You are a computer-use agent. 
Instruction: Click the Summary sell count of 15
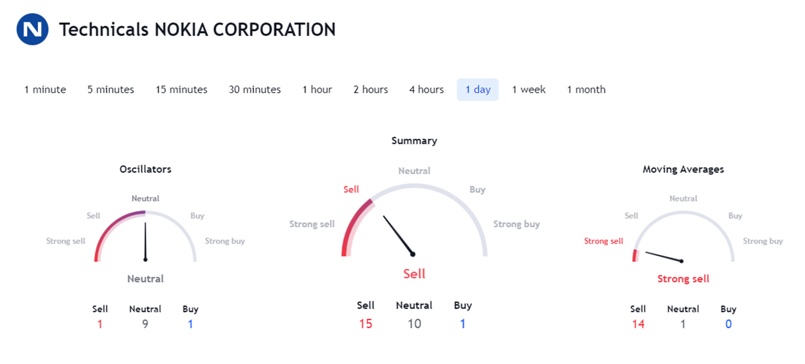pos(366,324)
